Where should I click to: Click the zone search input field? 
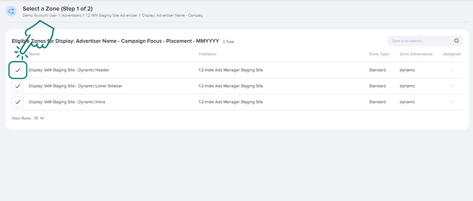point(420,41)
